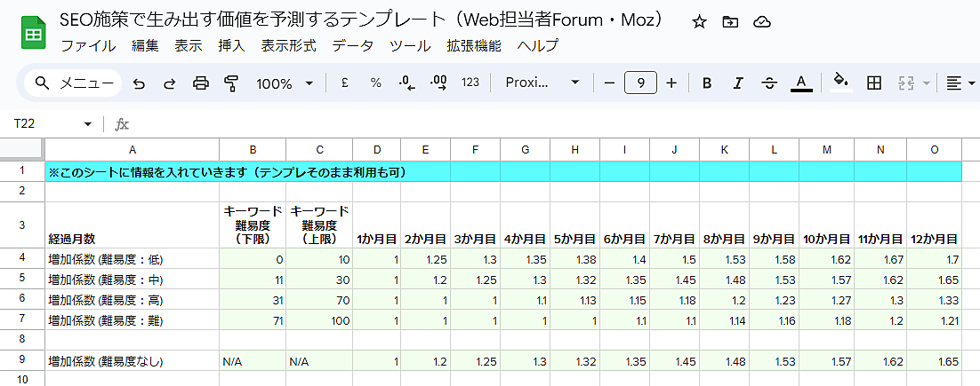
Task: Open the fill color paint bucket
Action: click(839, 83)
